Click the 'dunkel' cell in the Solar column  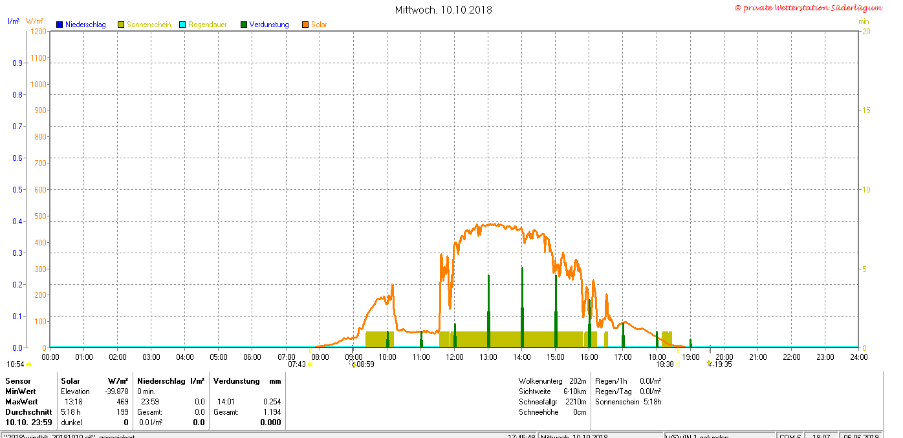71,422
